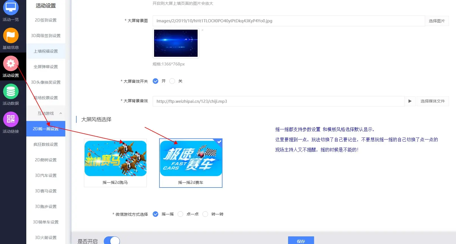Open 上墙祝福设置 in sidebar
Viewport: 456px width, 244px height.
[46, 51]
